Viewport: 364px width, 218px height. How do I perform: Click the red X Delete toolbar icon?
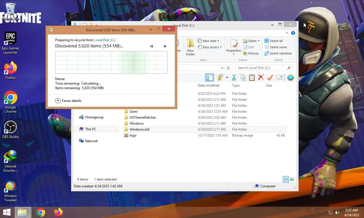click(x=261, y=77)
